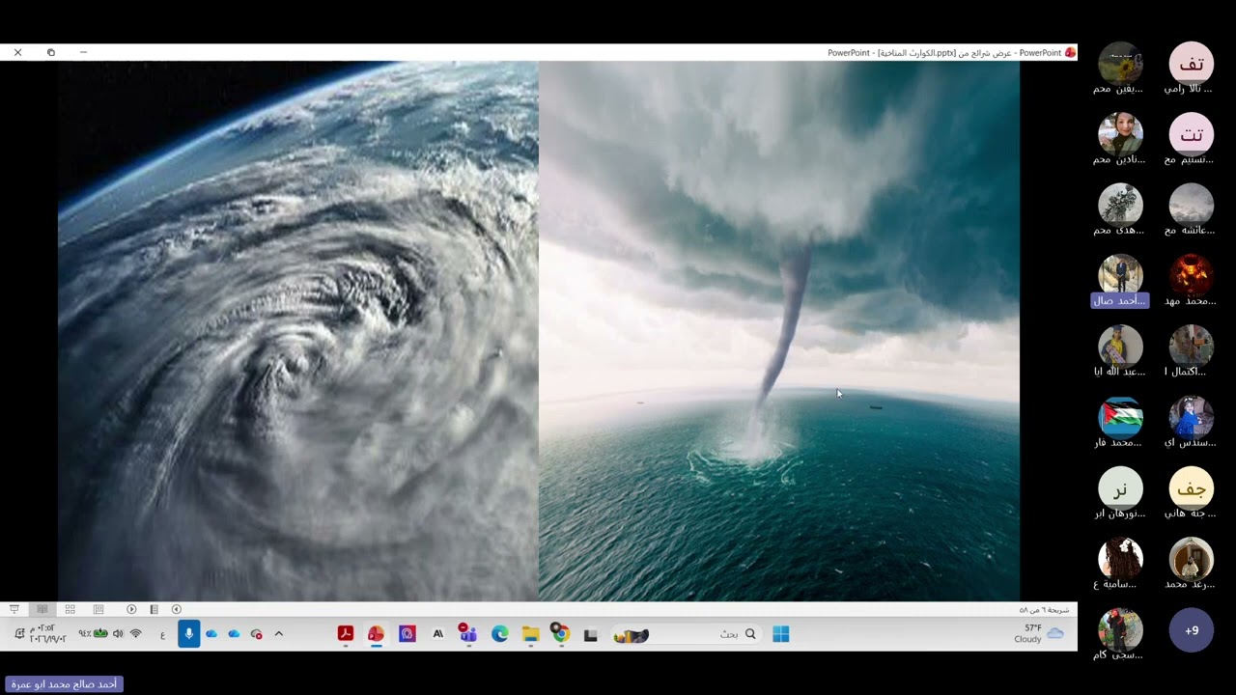The image size is (1236, 695).
Task: Select participant tile with تت initials
Action: (x=1192, y=139)
